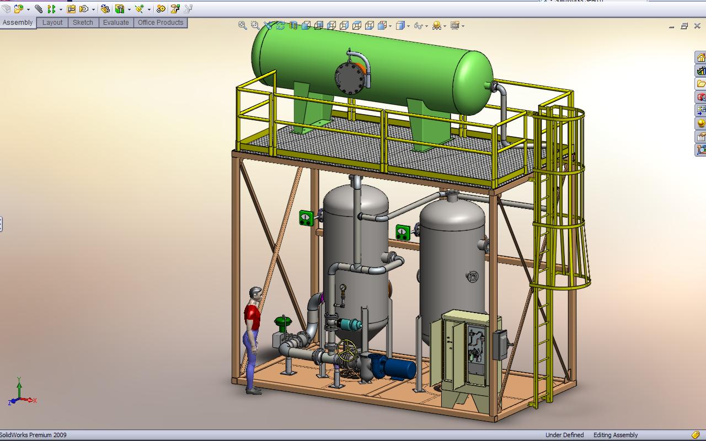Select the blue pump motor in the model
Image resolution: width=706 pixels, height=441 pixels.
pyautogui.click(x=400, y=368)
